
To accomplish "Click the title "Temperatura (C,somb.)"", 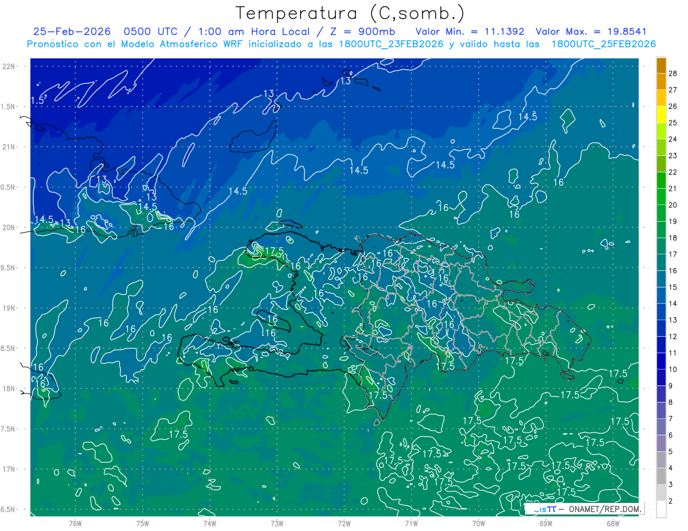I will pos(350,14).
